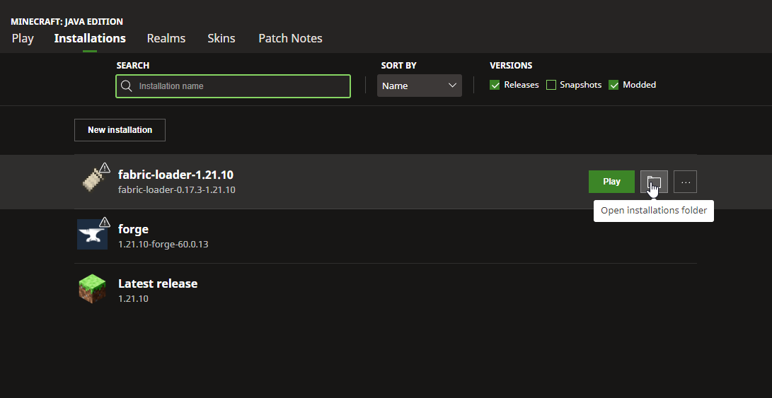Go to the Skins tab
772x398 pixels.
tap(221, 38)
